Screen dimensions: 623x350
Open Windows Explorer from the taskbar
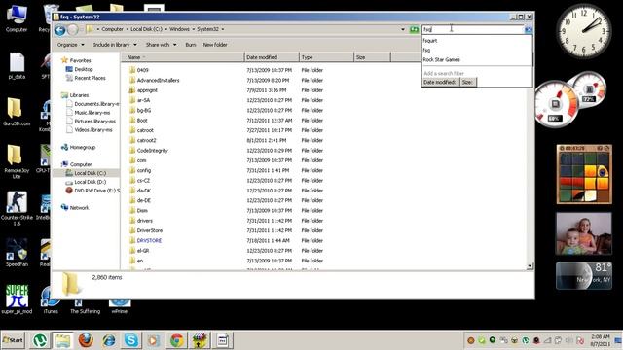click(x=62, y=340)
